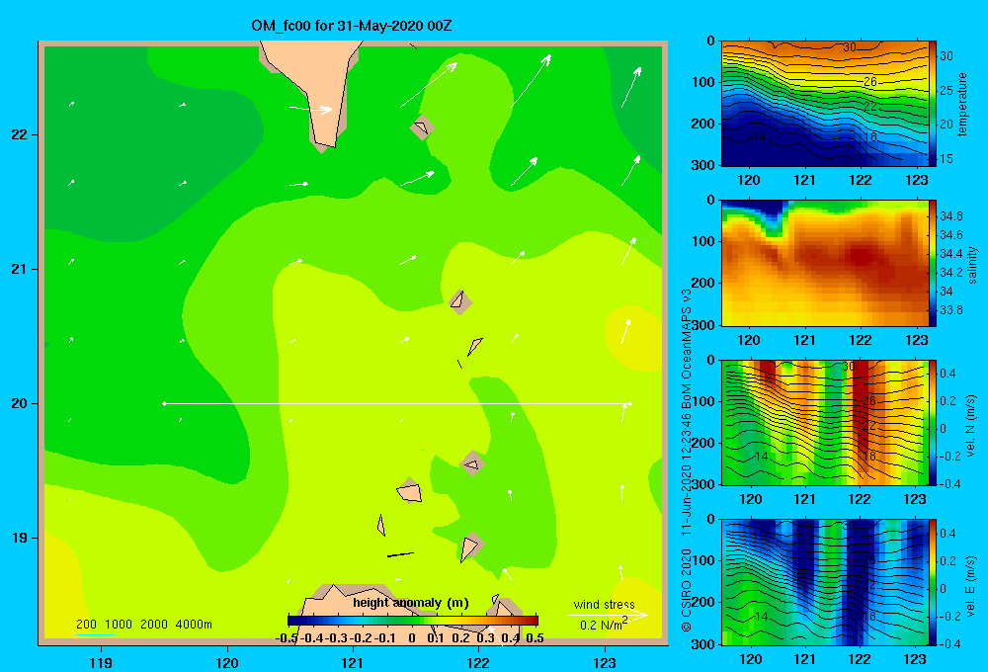Click the west endpoint of the section line

coord(164,403)
